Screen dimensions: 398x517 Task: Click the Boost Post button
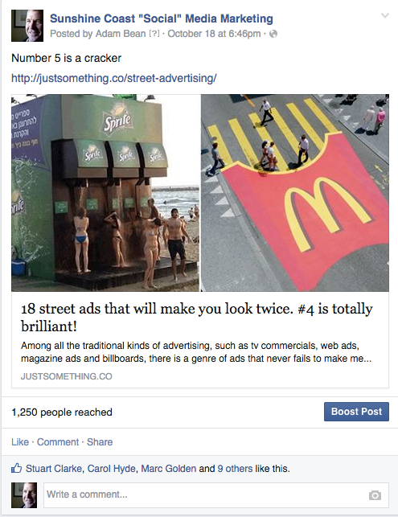356,412
